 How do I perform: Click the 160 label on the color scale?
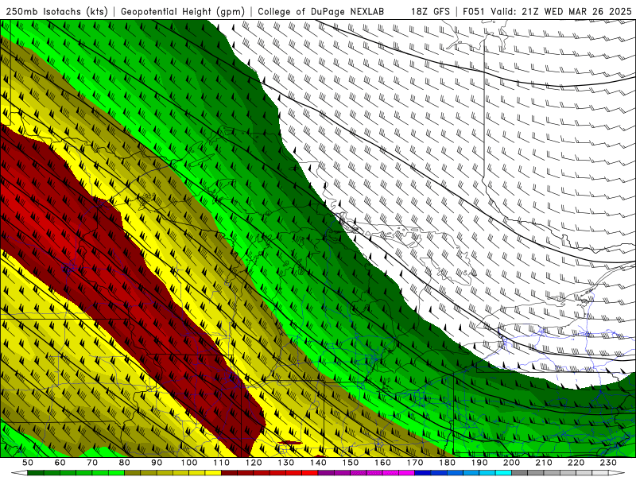click(383, 463)
